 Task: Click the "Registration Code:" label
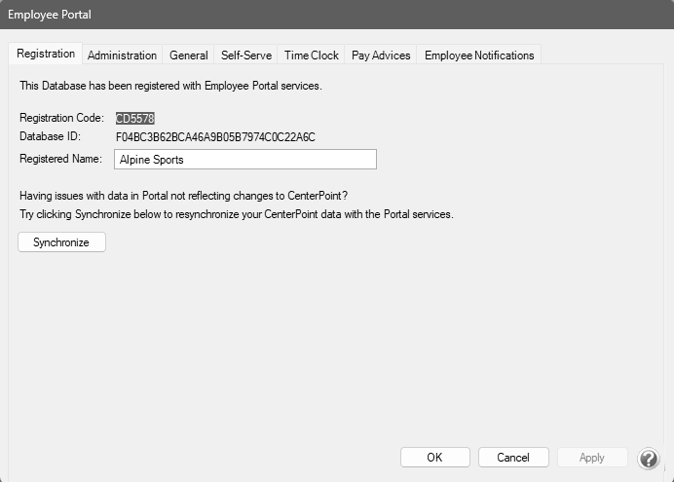click(61, 118)
